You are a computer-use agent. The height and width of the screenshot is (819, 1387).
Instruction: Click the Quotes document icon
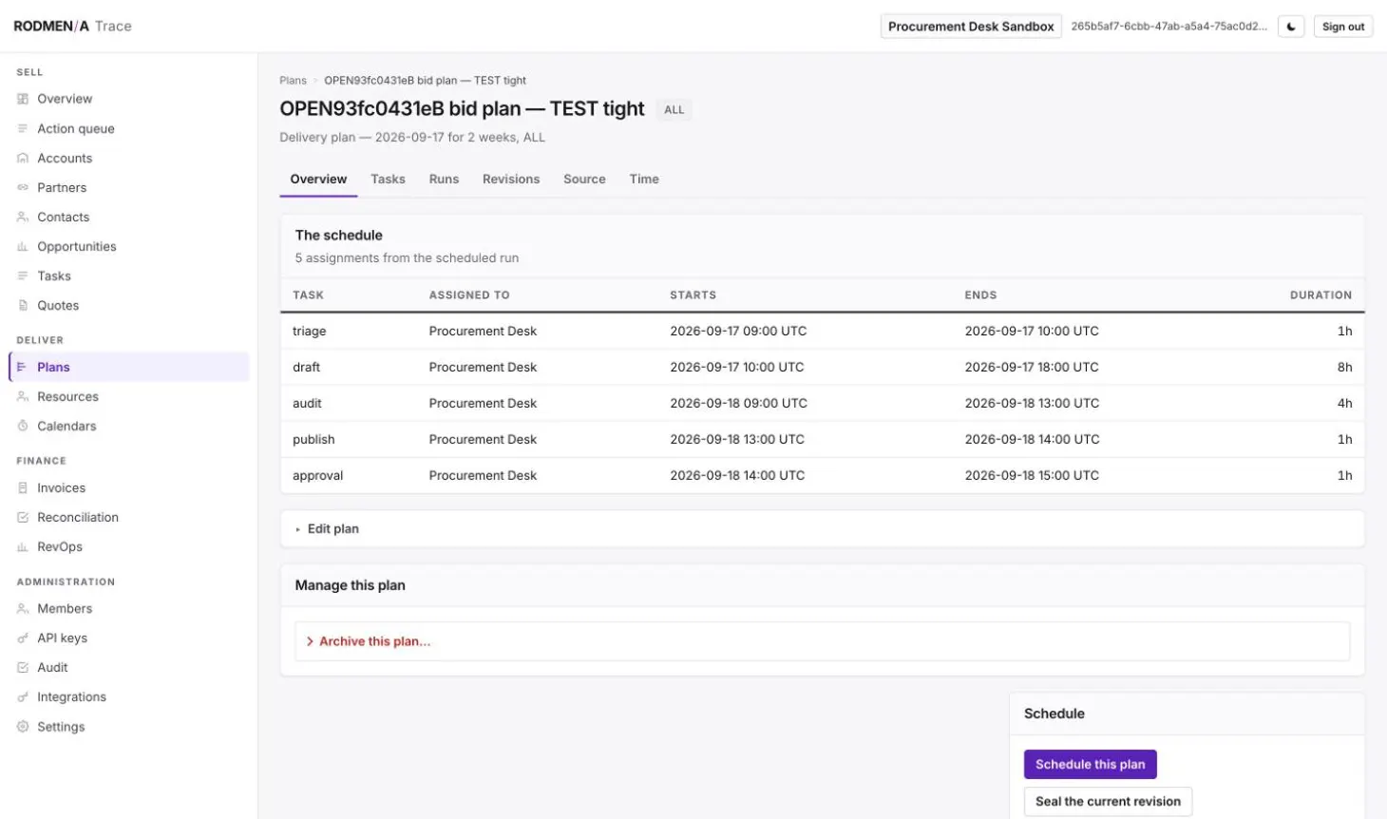[x=23, y=305]
